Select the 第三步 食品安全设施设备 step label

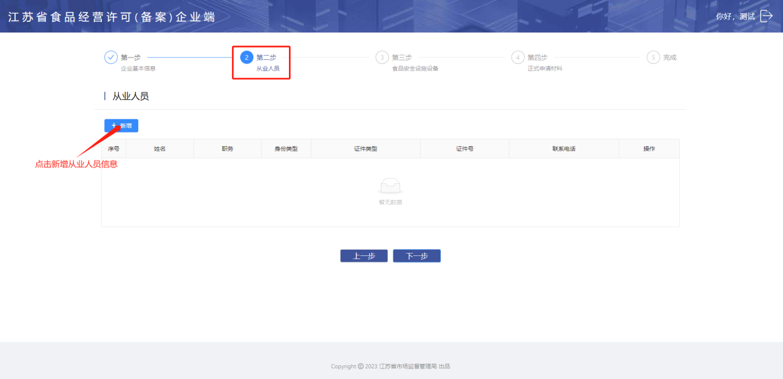(414, 62)
